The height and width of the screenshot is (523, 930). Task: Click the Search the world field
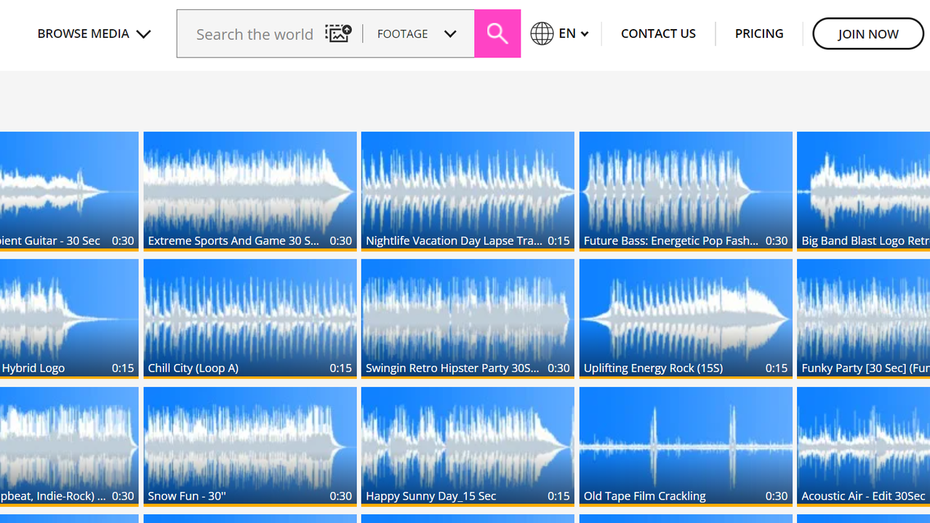pyautogui.click(x=254, y=34)
